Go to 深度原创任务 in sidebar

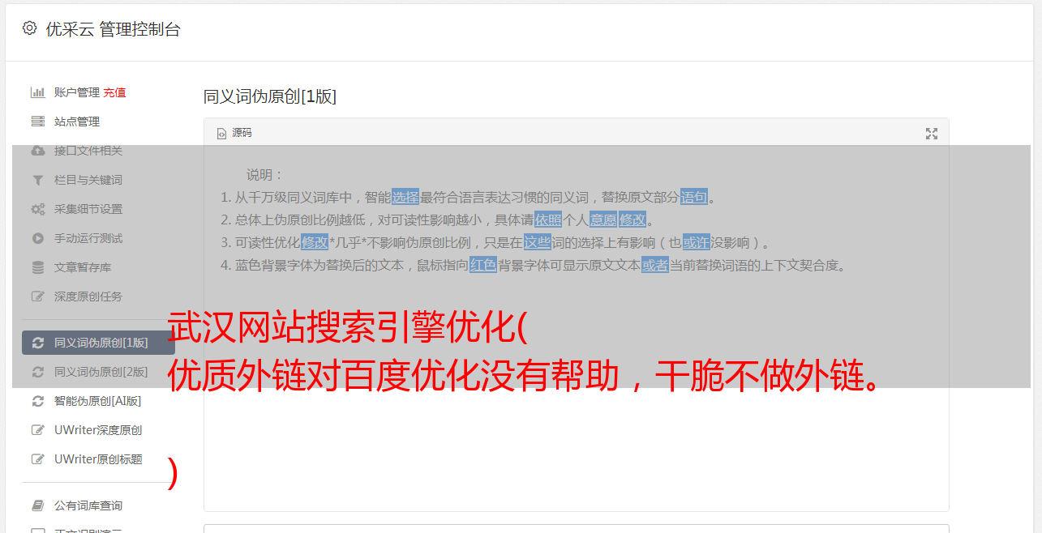click(x=88, y=296)
